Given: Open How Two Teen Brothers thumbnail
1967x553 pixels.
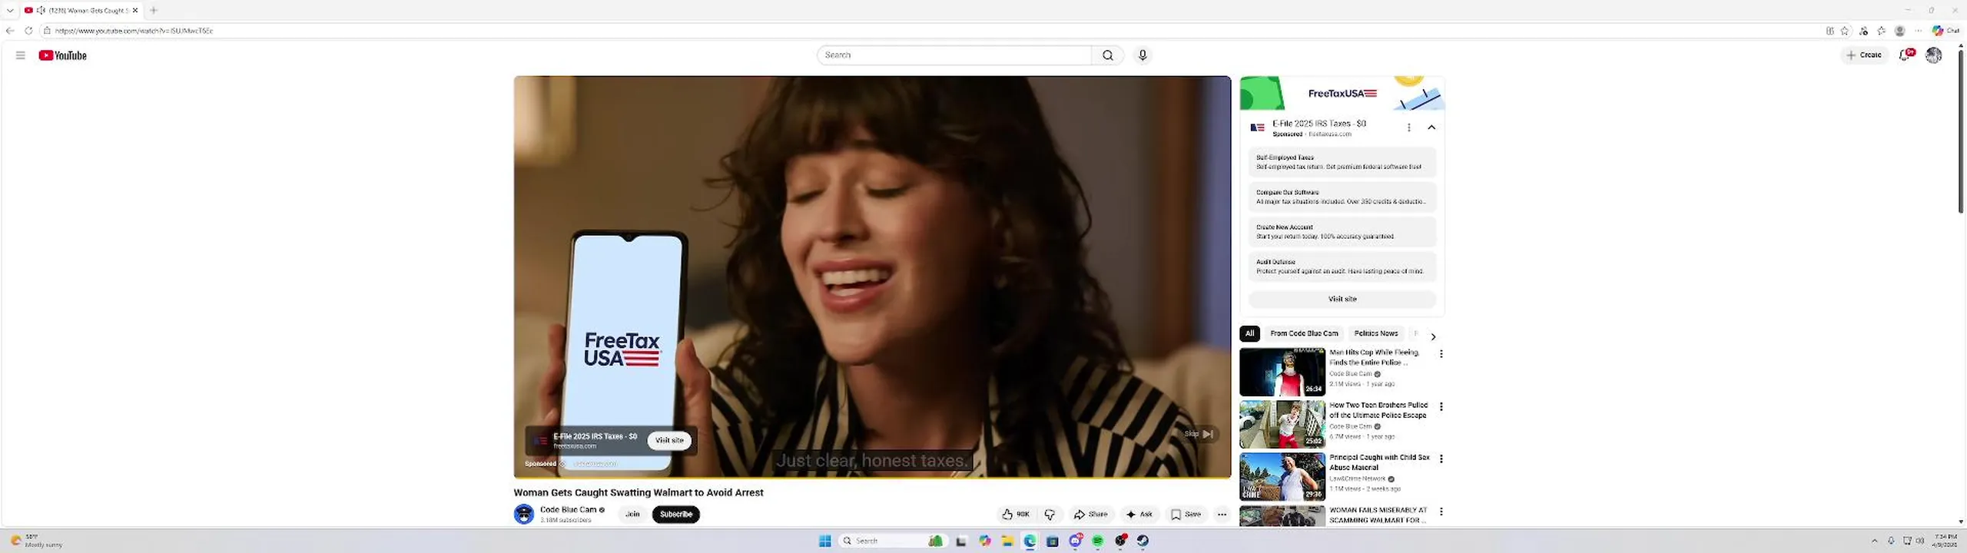Looking at the screenshot, I should tap(1282, 424).
